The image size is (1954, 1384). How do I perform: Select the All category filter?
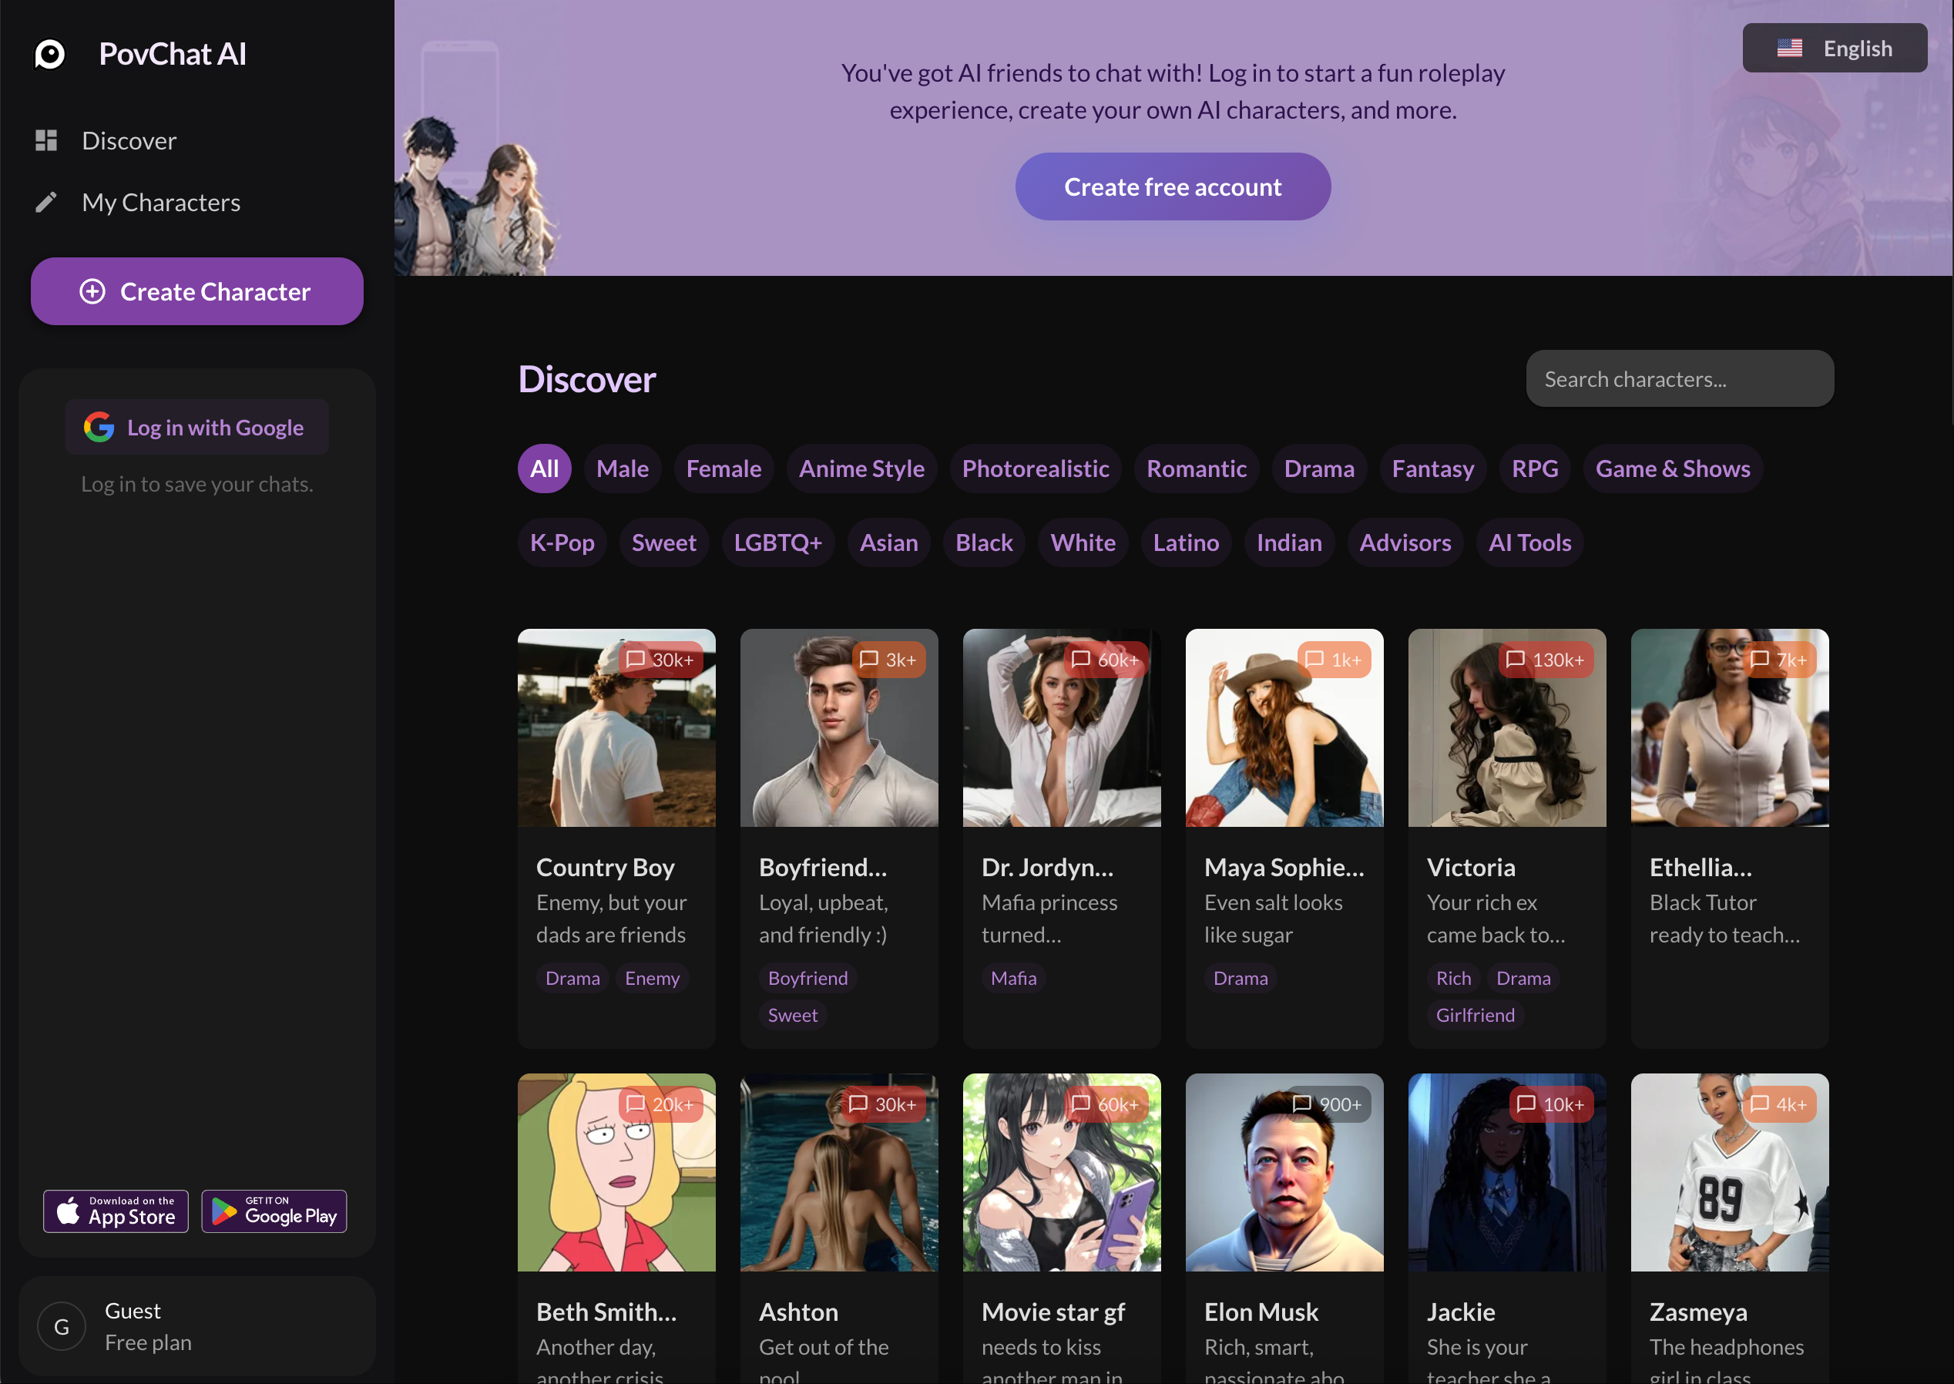(545, 469)
